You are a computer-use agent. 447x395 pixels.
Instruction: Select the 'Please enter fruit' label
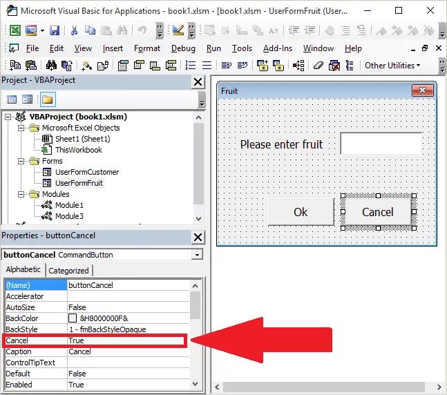click(x=281, y=144)
